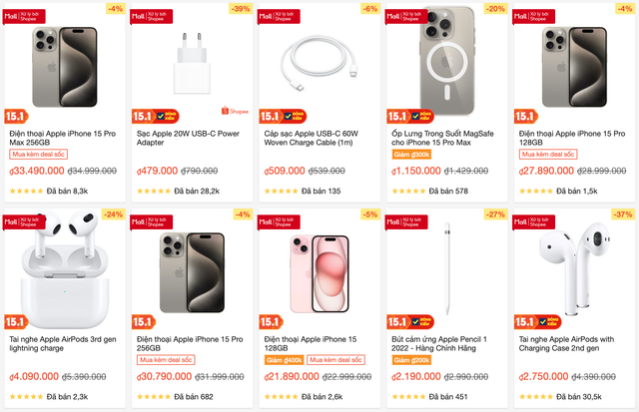Screen dimensions: 639x412
Task: Open 'Cáp sạc Apple USB-C 60W Woven' title link
Action: click(x=314, y=138)
